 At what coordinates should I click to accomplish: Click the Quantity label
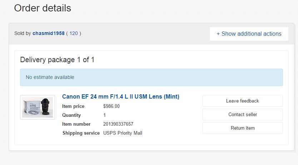click(71, 115)
